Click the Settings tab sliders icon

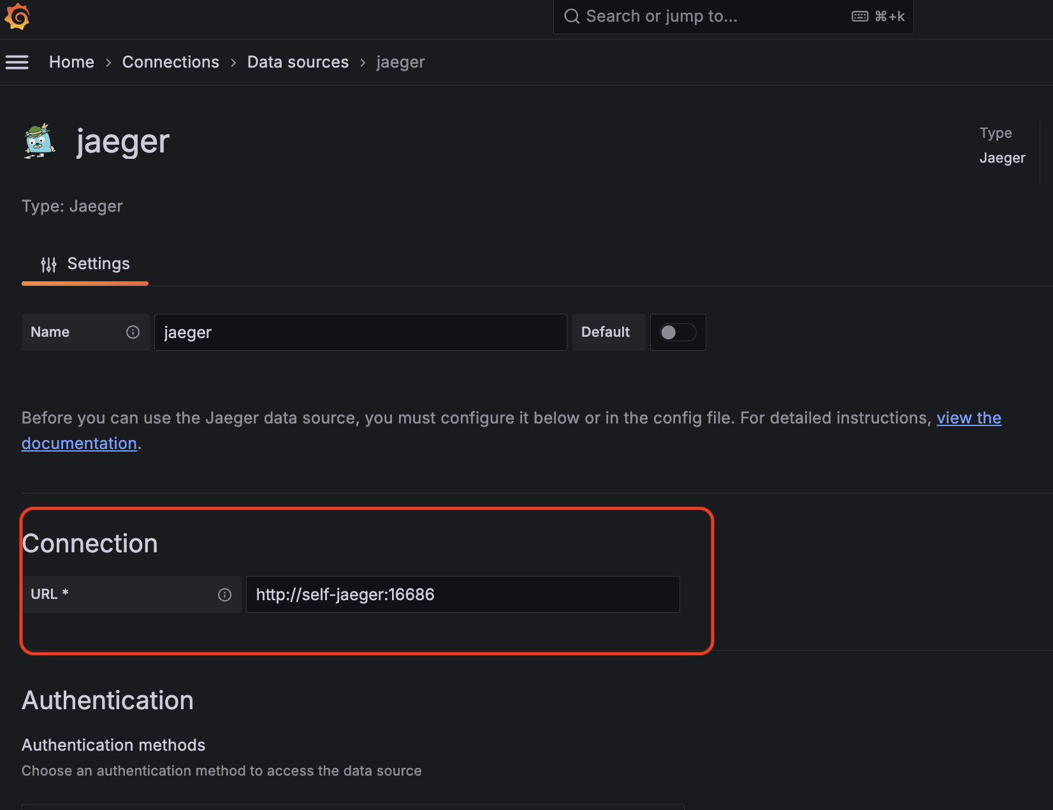pos(48,264)
